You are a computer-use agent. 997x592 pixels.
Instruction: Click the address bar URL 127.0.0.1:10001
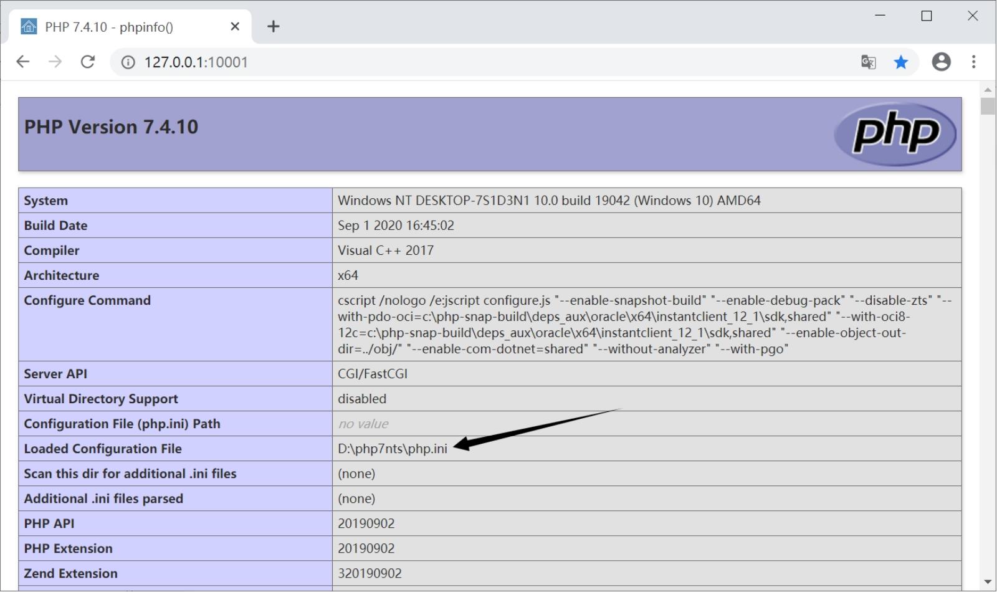[196, 62]
